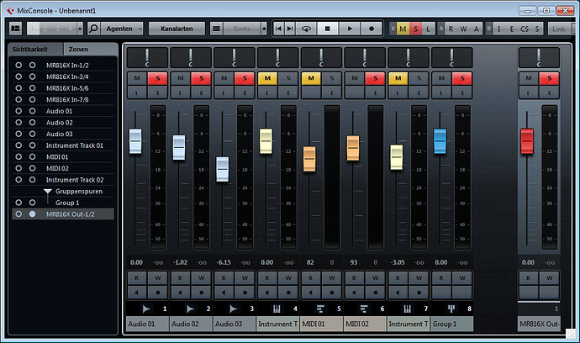The height and width of the screenshot is (343, 580).
Task: Click the Stop transport button
Action: click(327, 29)
